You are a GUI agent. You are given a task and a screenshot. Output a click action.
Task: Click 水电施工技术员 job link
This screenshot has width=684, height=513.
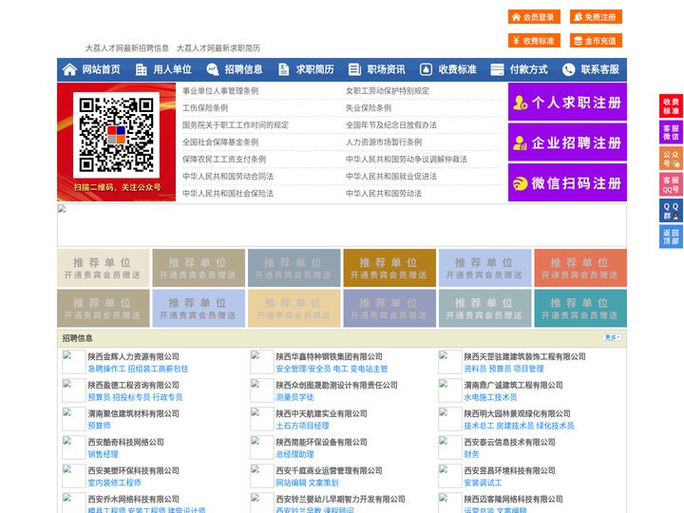[x=490, y=397]
